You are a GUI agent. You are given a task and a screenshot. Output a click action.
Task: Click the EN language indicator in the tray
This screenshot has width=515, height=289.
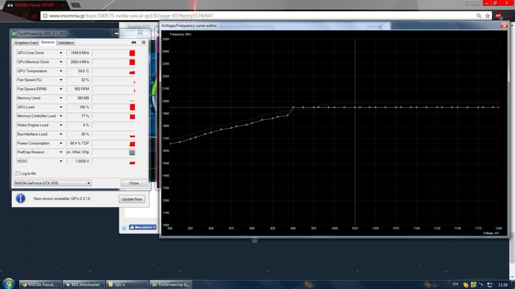click(x=455, y=284)
